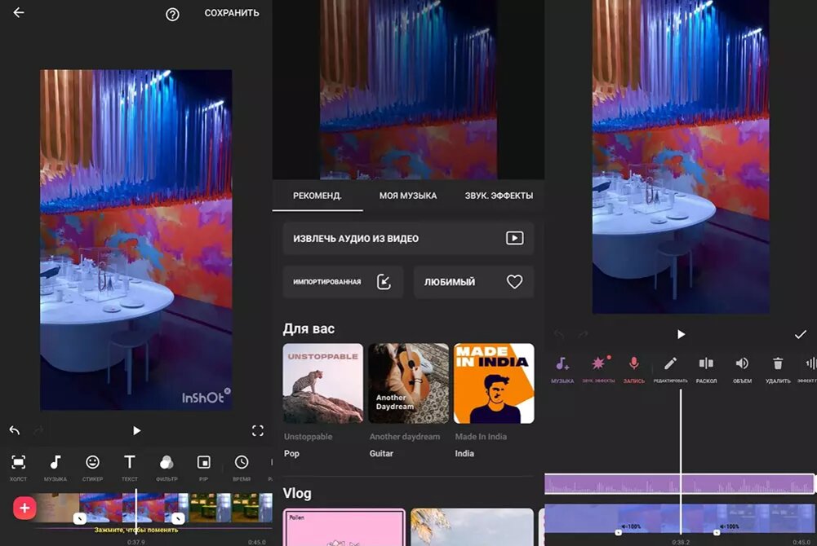
Task: Click the second 100% volume label on video track
Action: (x=730, y=526)
